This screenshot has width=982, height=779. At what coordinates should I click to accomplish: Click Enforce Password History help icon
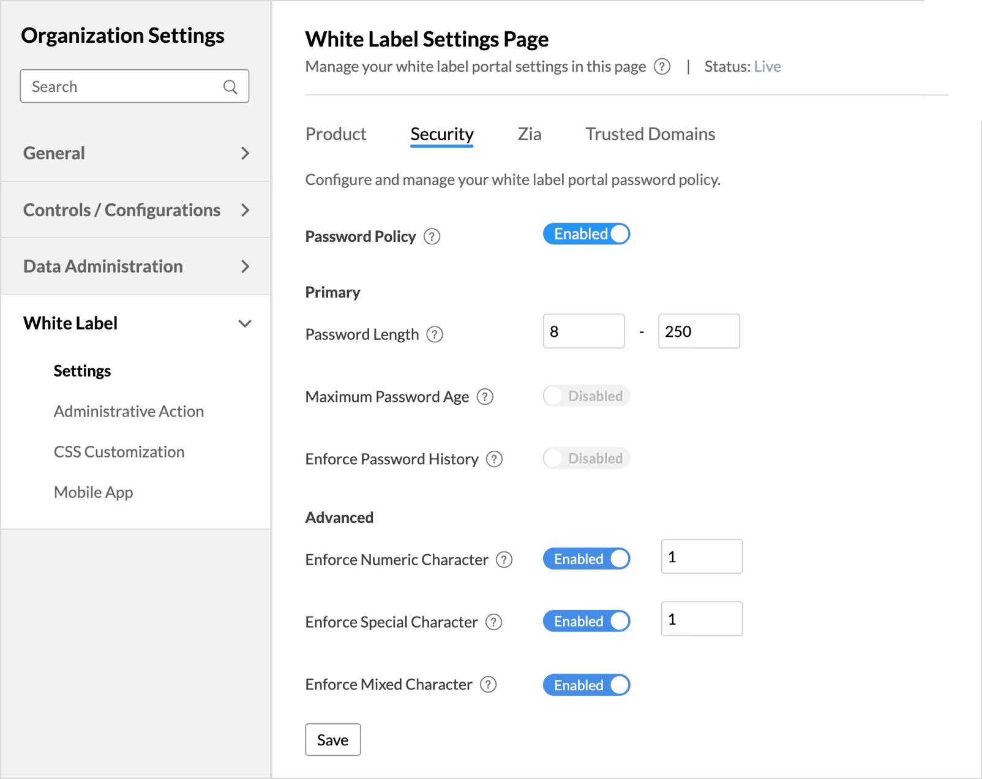tap(494, 459)
